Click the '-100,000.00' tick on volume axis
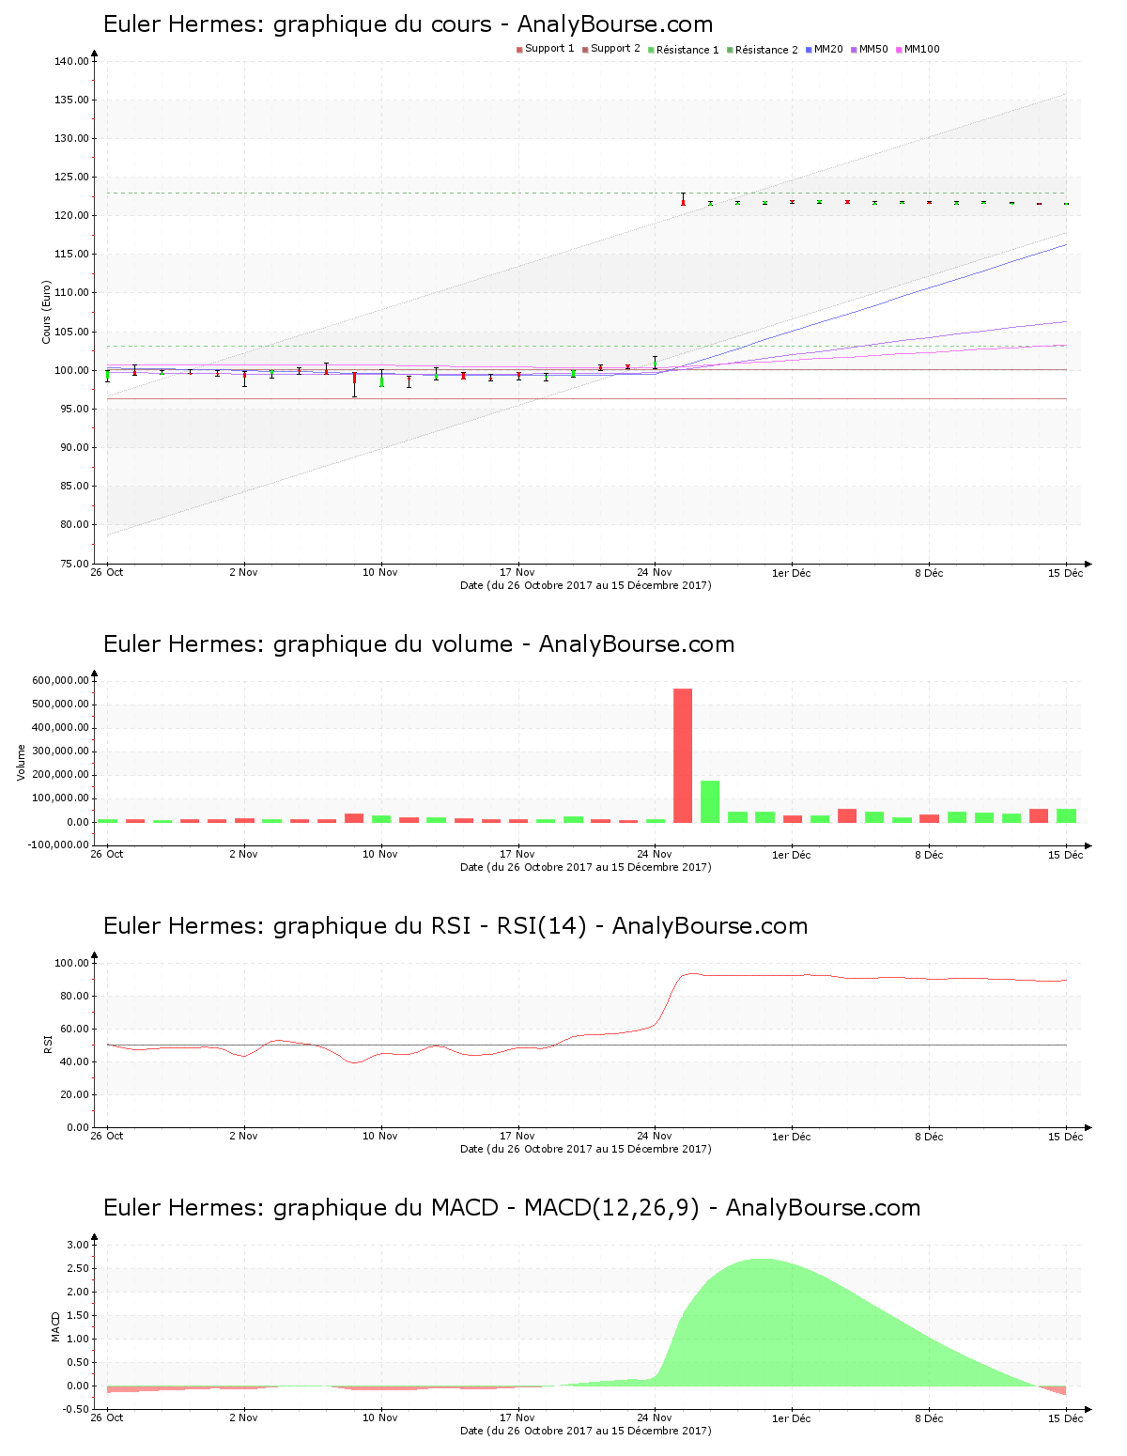This screenshot has width=1127, height=1456. (58, 845)
